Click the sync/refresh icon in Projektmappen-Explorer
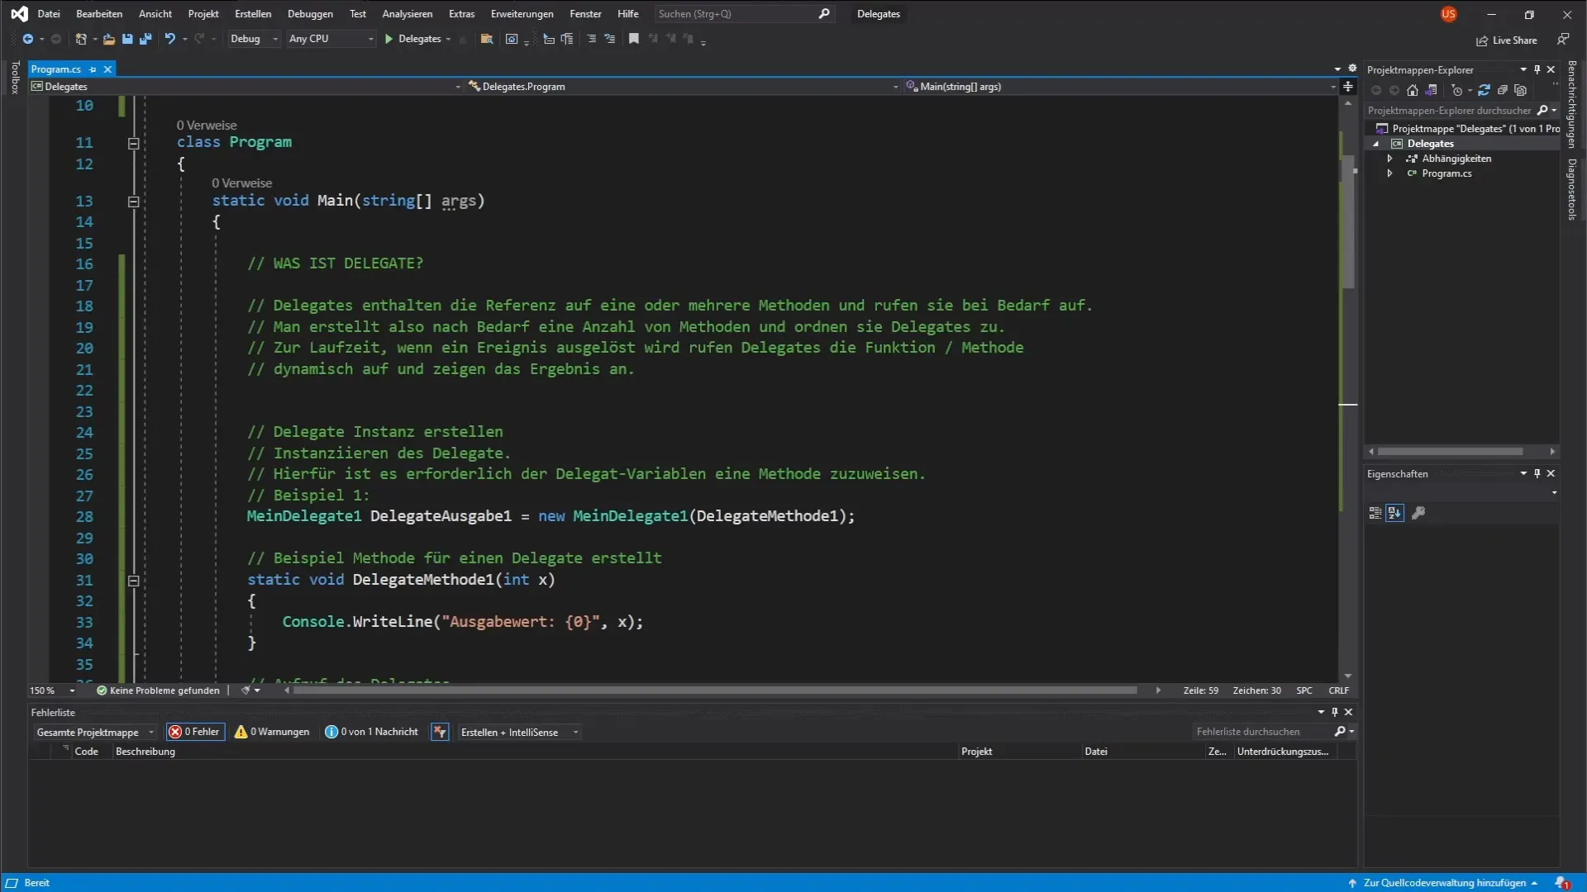1587x892 pixels. (1484, 91)
